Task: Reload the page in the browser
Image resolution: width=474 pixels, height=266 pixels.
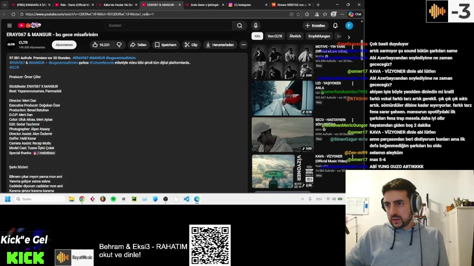Action: point(13,14)
